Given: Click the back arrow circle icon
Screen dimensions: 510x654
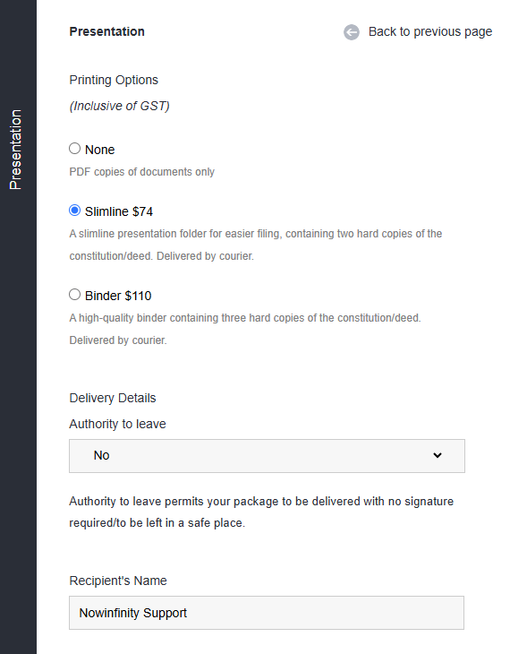Looking at the screenshot, I should 352,32.
